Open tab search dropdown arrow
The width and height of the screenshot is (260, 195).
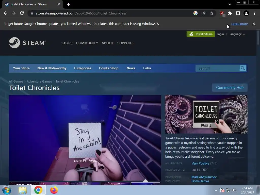230,4
